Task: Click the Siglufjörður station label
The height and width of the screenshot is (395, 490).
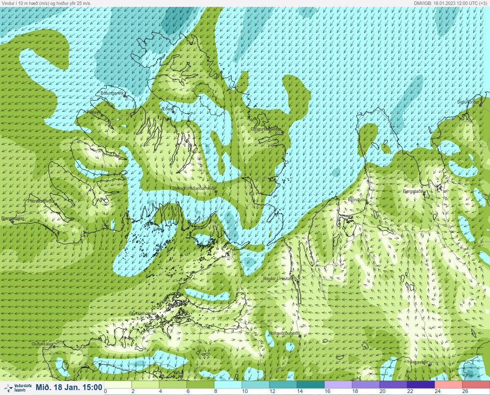Action: tap(468, 102)
